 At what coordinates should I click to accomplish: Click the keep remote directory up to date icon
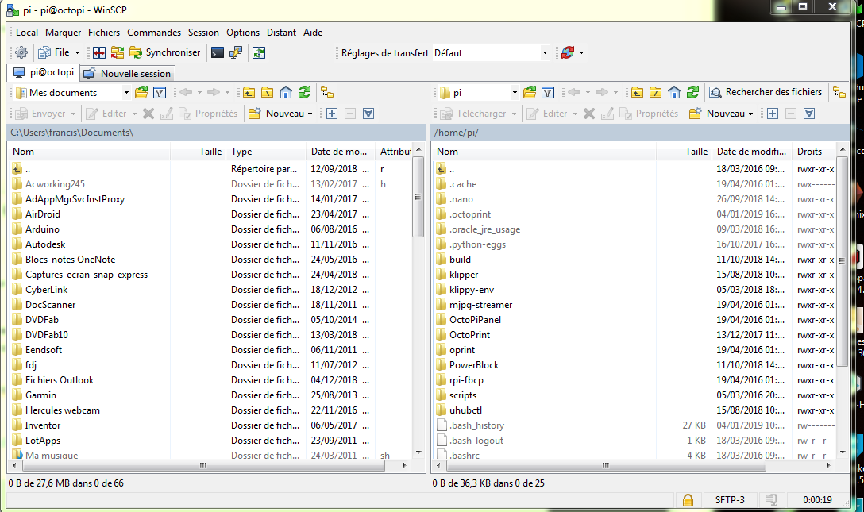pos(259,53)
